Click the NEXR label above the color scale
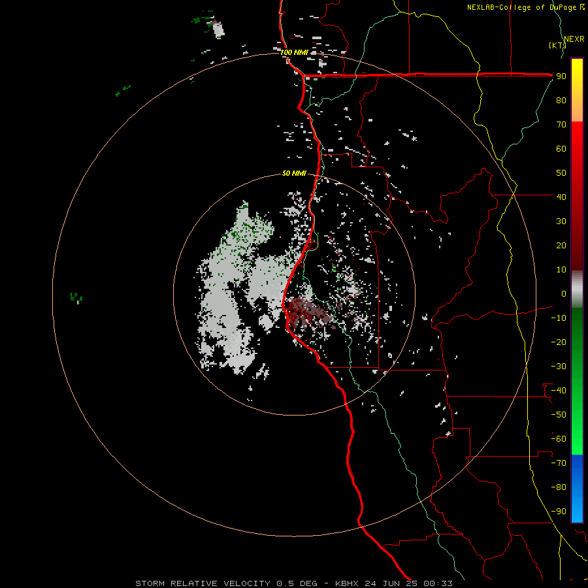Viewport: 588px width, 588px height. point(574,39)
